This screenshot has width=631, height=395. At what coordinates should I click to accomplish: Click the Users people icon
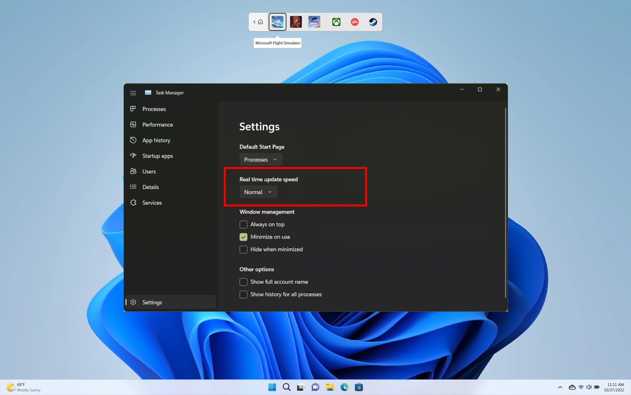133,171
